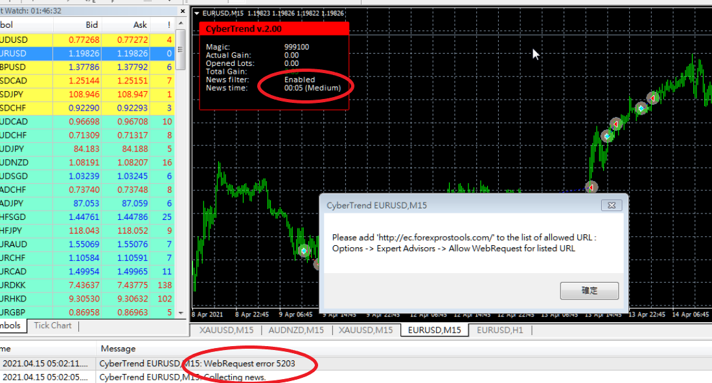Select the EURAUD row with bid 1.55069
The image size is (712, 383).
pos(87,244)
